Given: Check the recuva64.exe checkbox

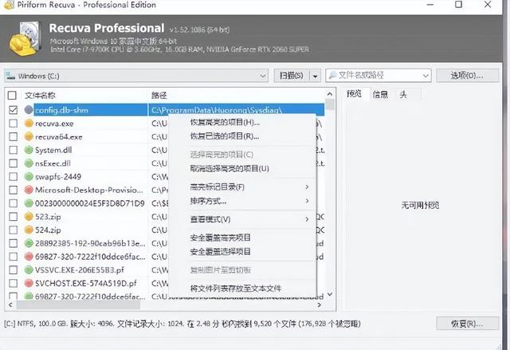Looking at the screenshot, I should click(x=13, y=136).
